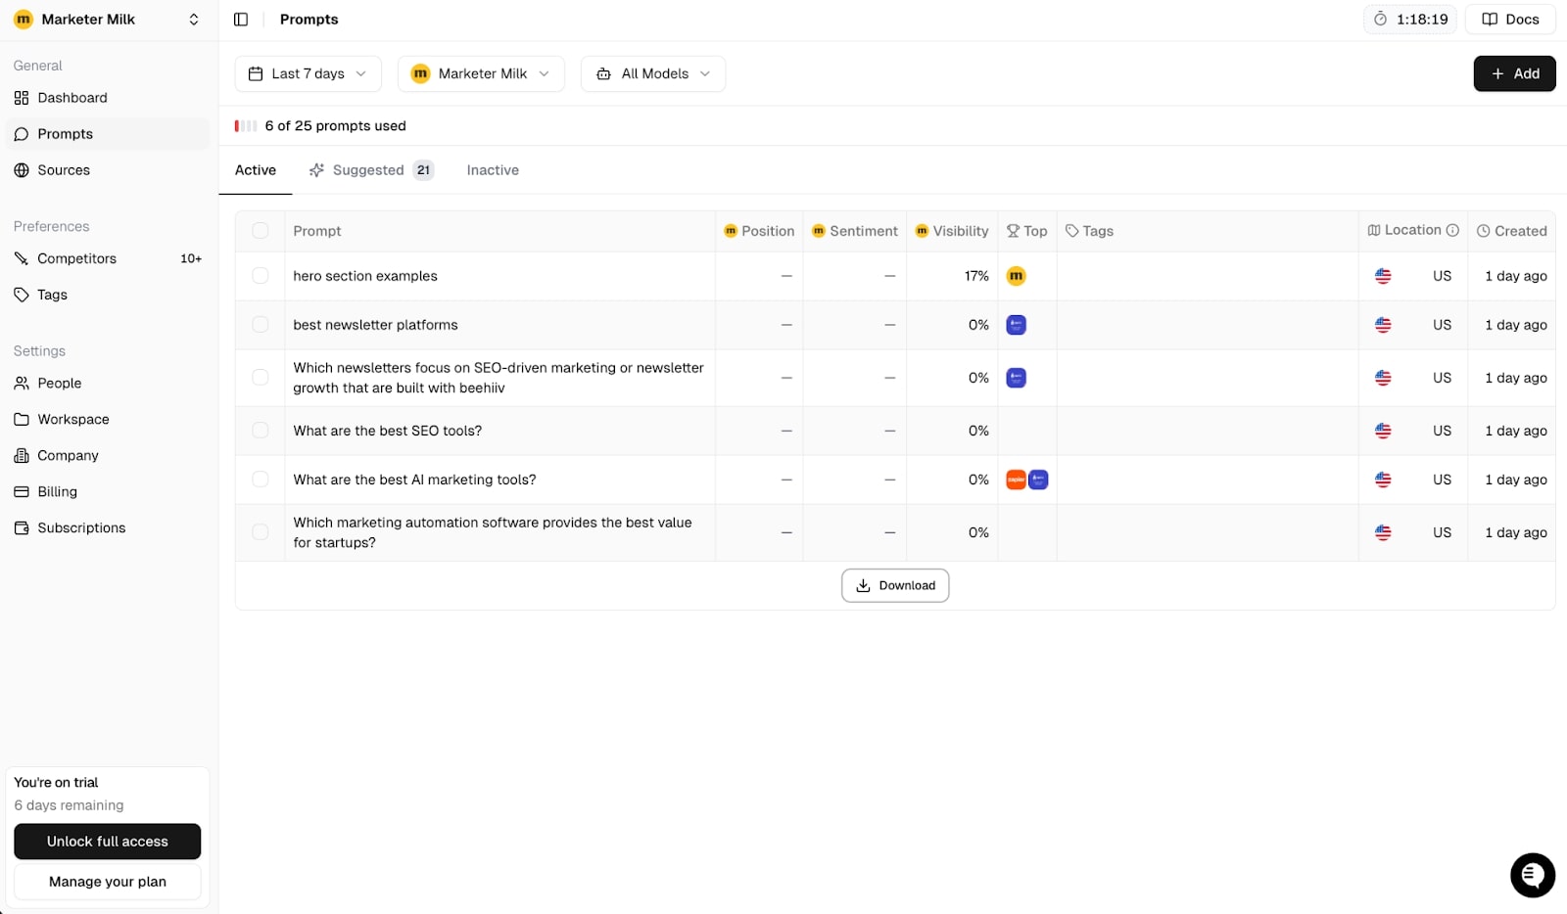Open the Inactive prompts tab
The height and width of the screenshot is (914, 1567).
pyautogui.click(x=492, y=170)
